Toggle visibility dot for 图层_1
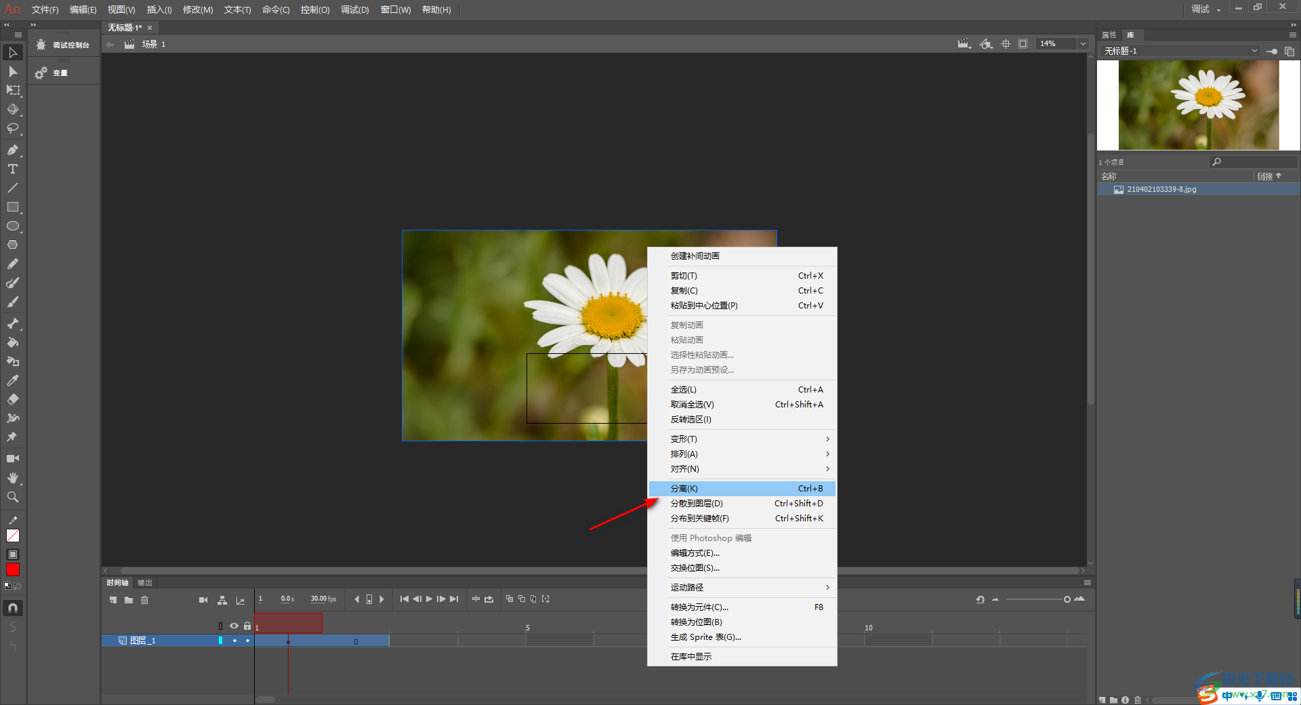The image size is (1301, 705). [x=234, y=641]
